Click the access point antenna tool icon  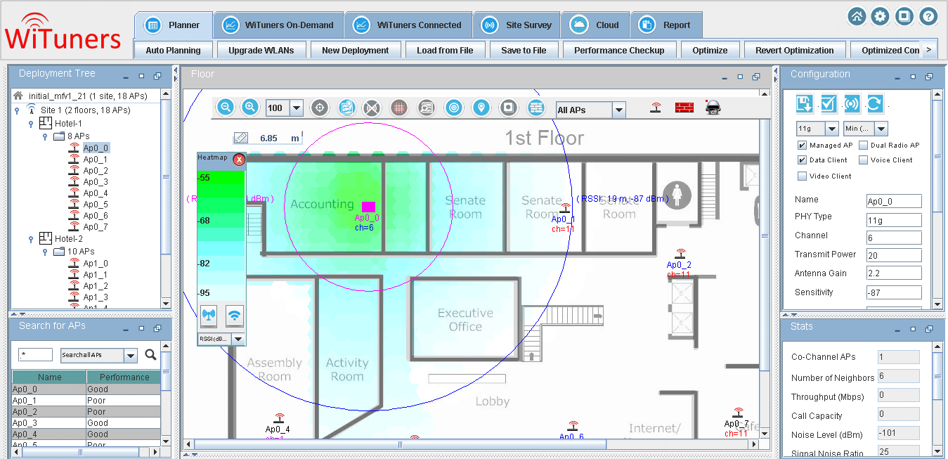(x=656, y=108)
